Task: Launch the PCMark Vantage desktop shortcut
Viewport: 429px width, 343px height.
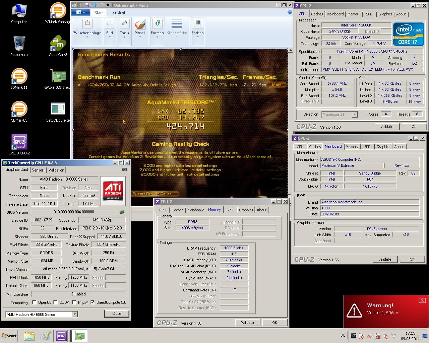Action: 58,13
